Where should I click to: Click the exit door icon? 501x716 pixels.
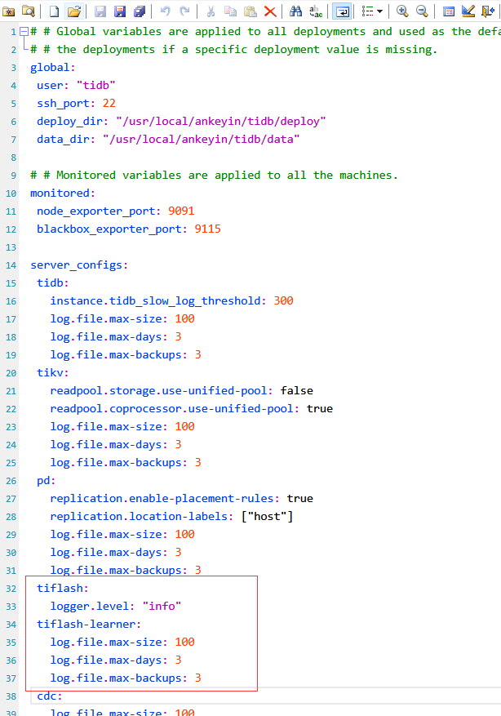tap(488, 11)
